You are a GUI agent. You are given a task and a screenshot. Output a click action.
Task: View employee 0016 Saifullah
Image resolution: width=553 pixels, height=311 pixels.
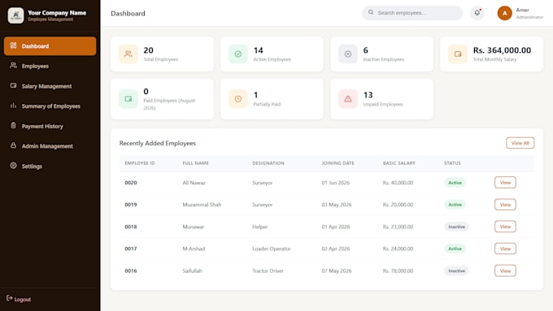click(x=505, y=271)
